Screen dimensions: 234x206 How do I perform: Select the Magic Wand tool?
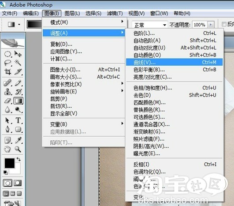click(x=18, y=63)
